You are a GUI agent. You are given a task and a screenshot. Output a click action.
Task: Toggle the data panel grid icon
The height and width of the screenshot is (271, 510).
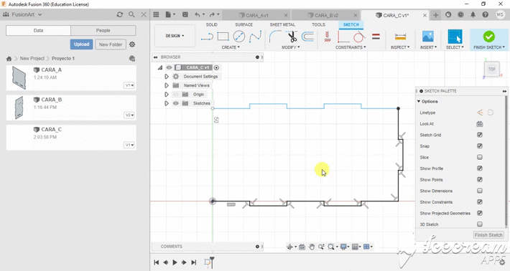[x=156, y=14]
